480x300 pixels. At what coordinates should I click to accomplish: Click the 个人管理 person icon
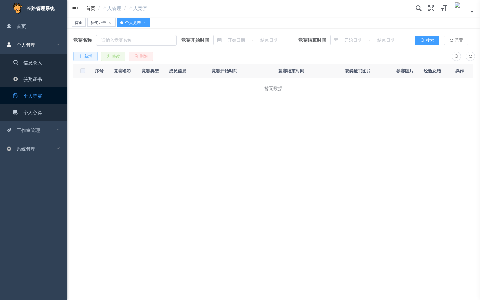pos(9,45)
